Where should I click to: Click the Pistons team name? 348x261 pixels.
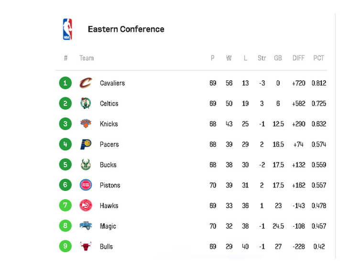(x=110, y=185)
